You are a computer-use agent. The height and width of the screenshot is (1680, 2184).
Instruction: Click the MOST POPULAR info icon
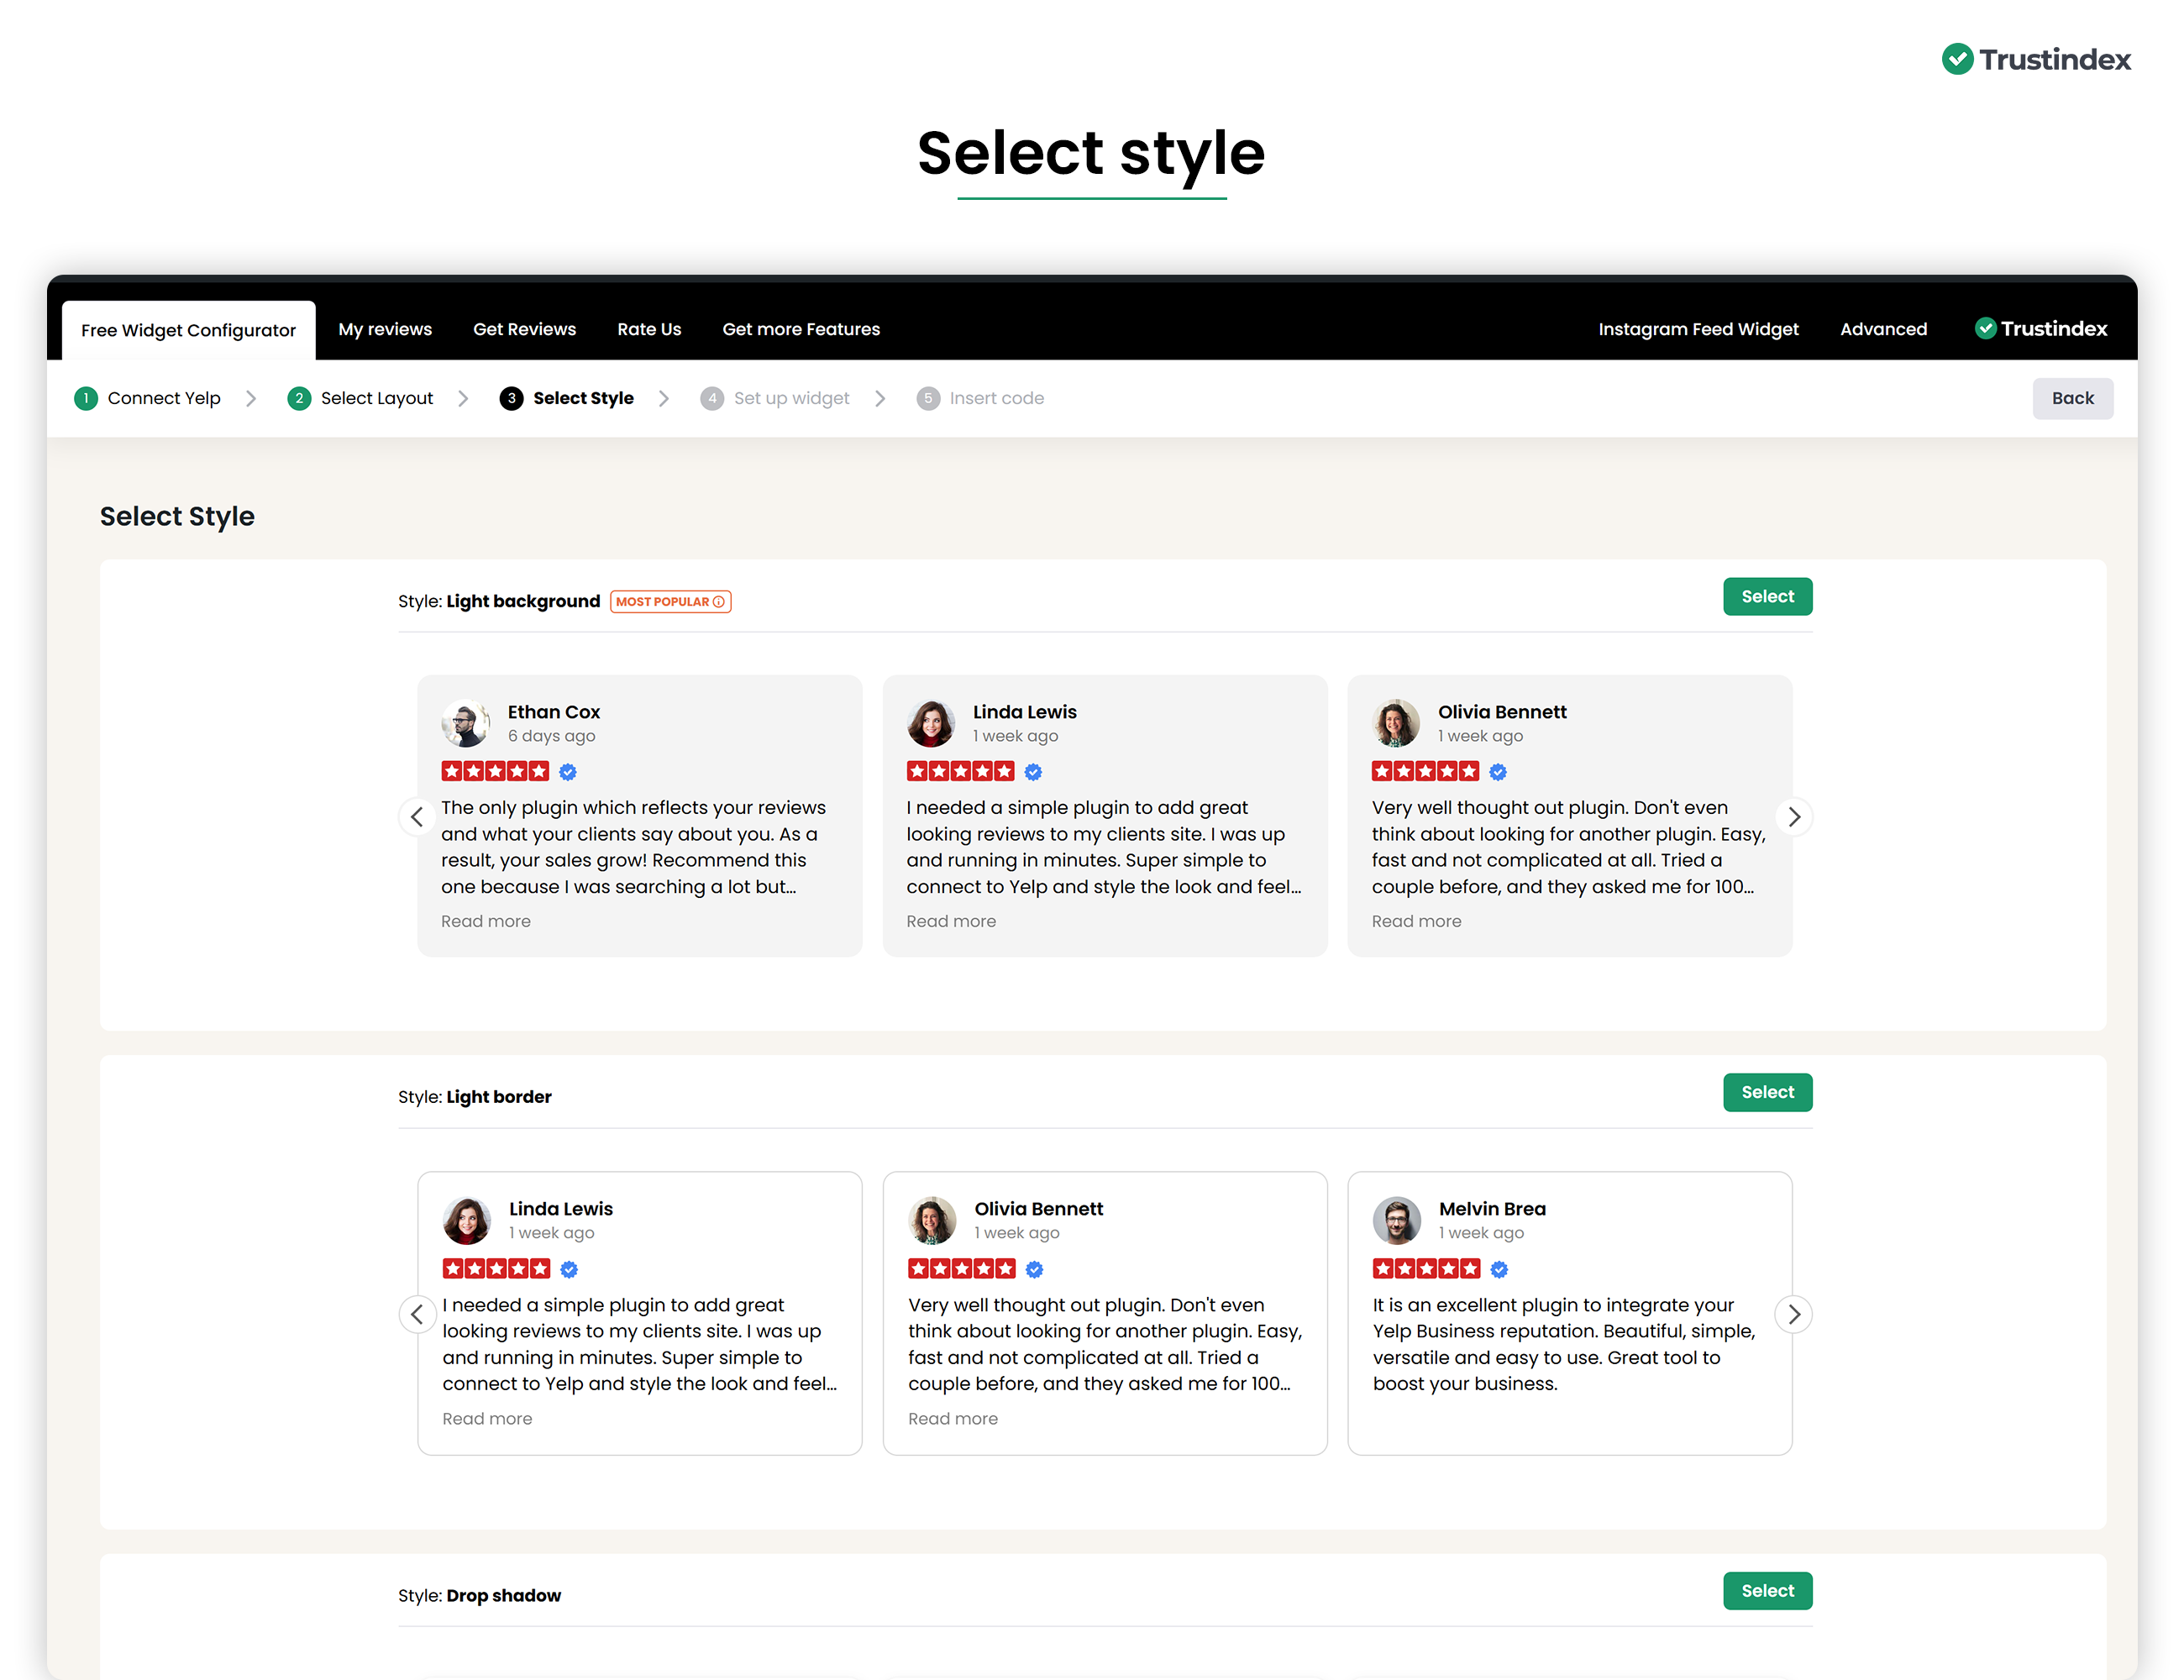coord(718,602)
